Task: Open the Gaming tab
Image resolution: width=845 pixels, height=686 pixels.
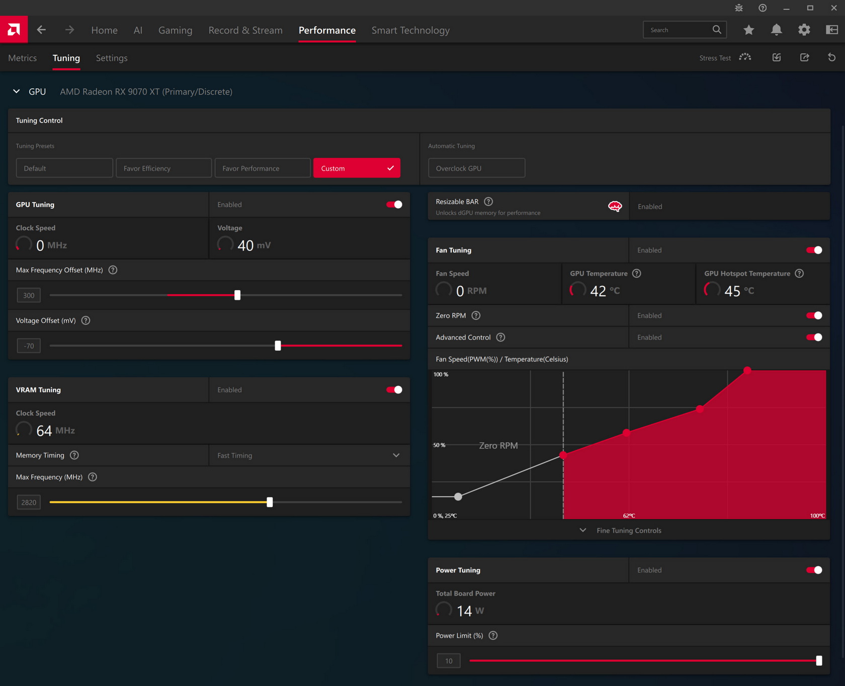Action: 175,30
